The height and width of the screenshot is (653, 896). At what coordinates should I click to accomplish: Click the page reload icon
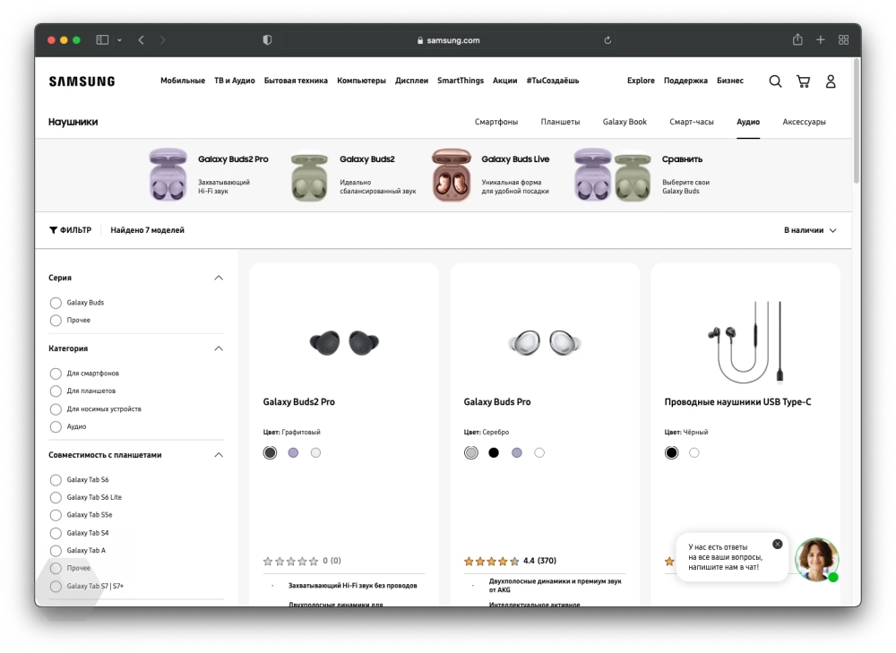point(607,40)
